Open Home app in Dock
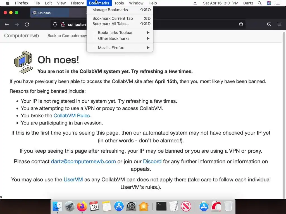This screenshot has height=214, width=286. (x=144, y=206)
